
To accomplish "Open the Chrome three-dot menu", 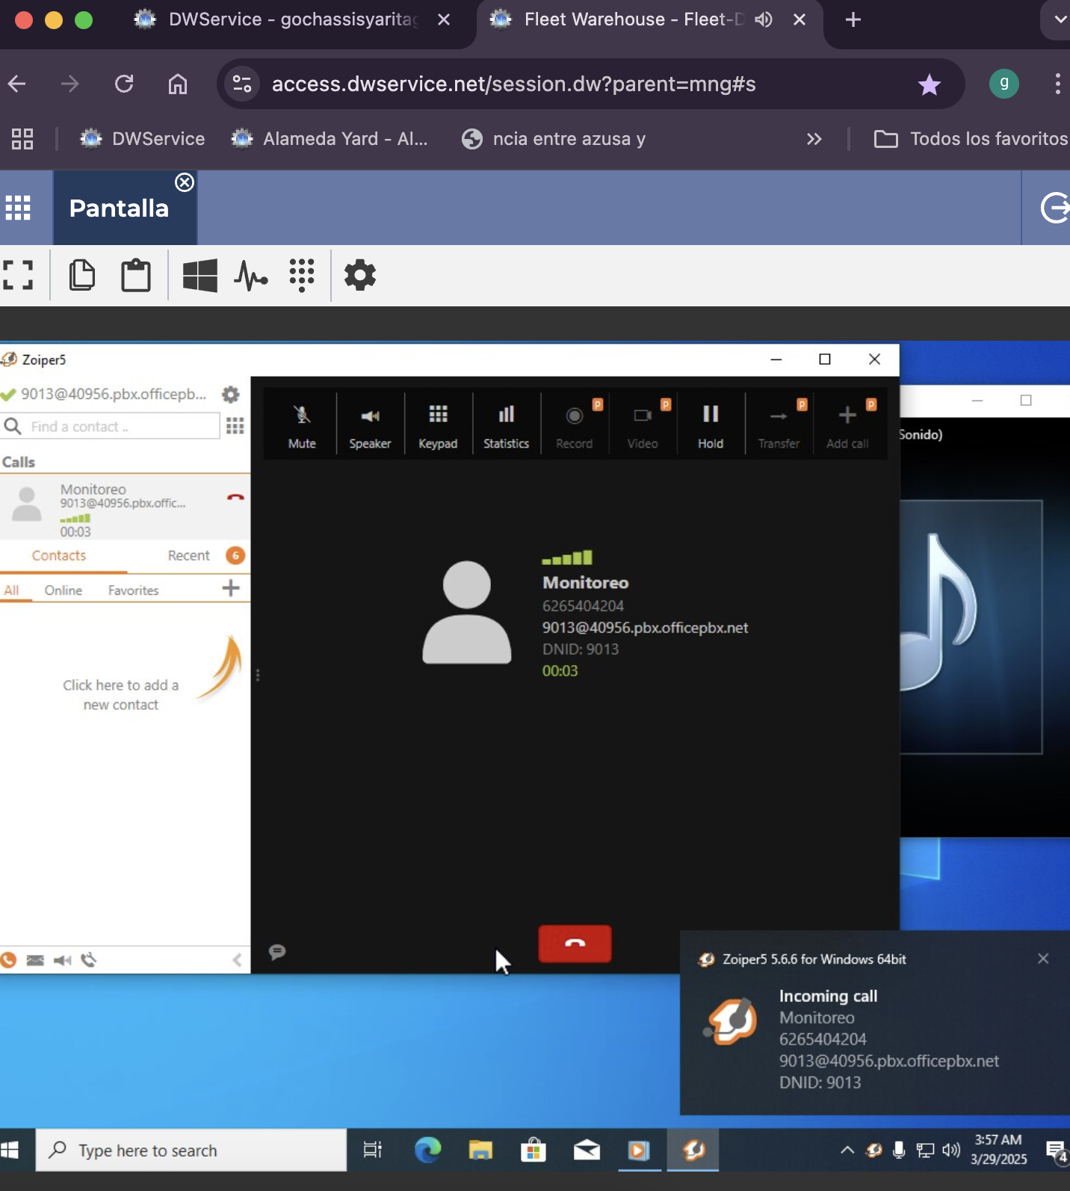I will pyautogui.click(x=1057, y=84).
